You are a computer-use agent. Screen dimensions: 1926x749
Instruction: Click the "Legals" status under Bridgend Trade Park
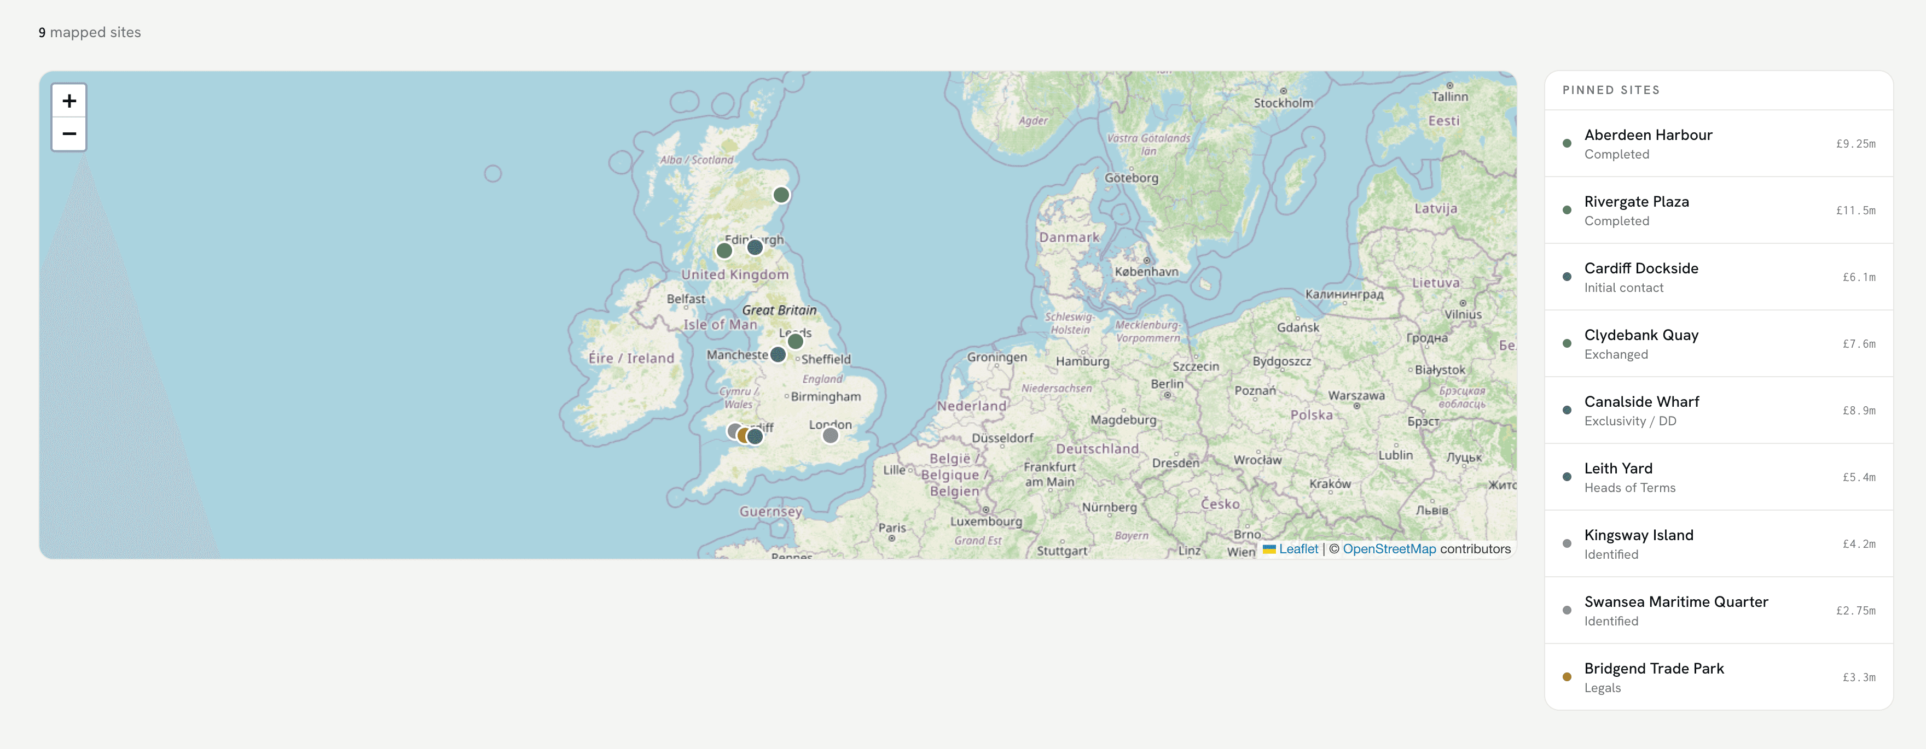point(1602,688)
